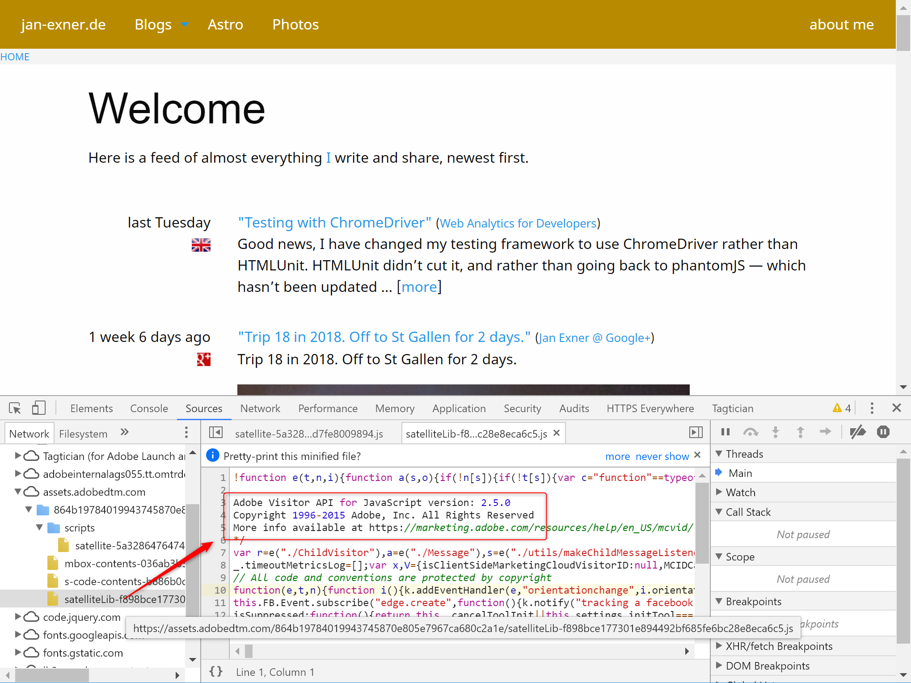Toggle pause on exceptions icon
The width and height of the screenshot is (911, 683).
[883, 432]
